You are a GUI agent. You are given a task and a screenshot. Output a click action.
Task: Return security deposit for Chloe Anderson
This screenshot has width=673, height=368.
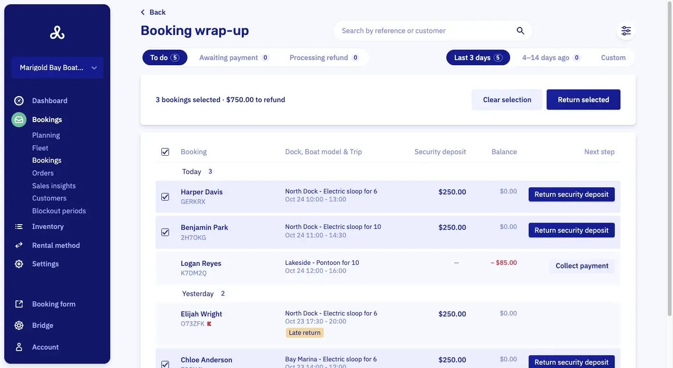[x=572, y=361]
